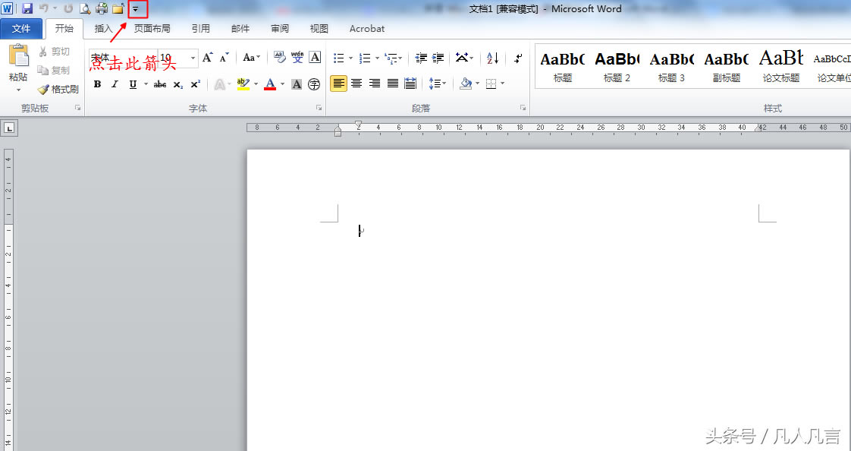
Task: Click the blue 文件 button
Action: coord(21,29)
